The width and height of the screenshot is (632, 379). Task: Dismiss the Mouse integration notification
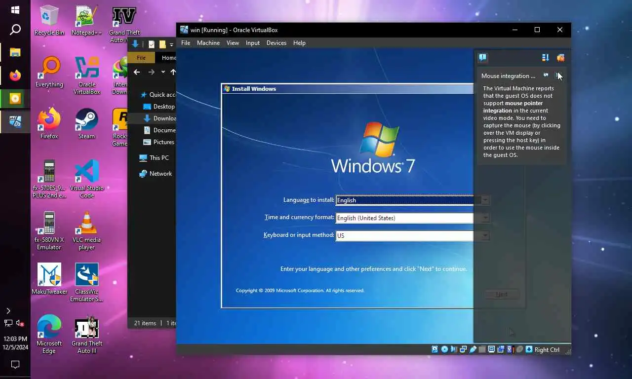pos(558,76)
